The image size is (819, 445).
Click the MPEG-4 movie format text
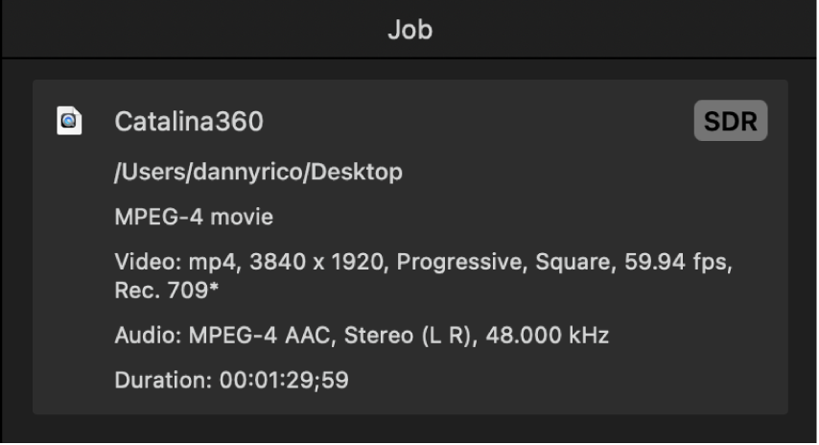194,217
